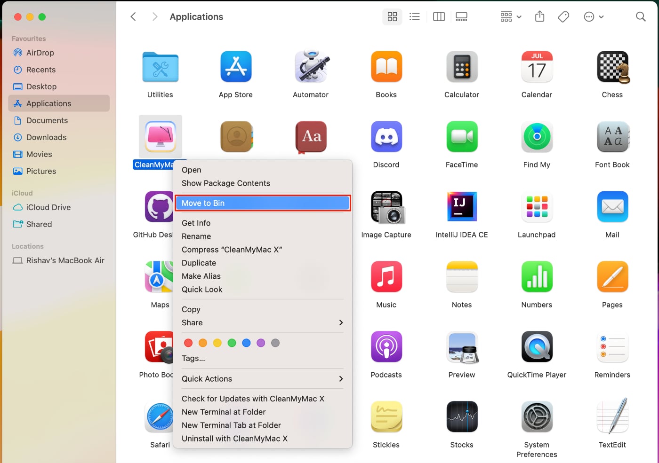This screenshot has height=463, width=659.
Task: Switch to list view in toolbar
Action: click(415, 17)
